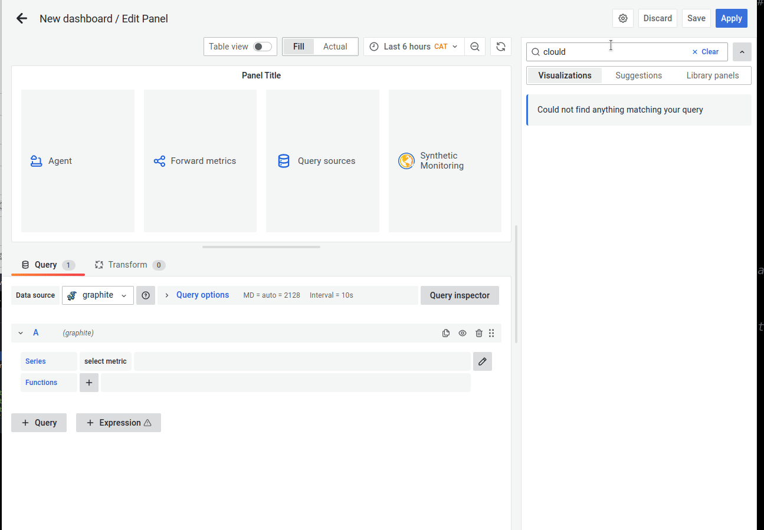Switch to the Suggestions tab

[x=638, y=75]
